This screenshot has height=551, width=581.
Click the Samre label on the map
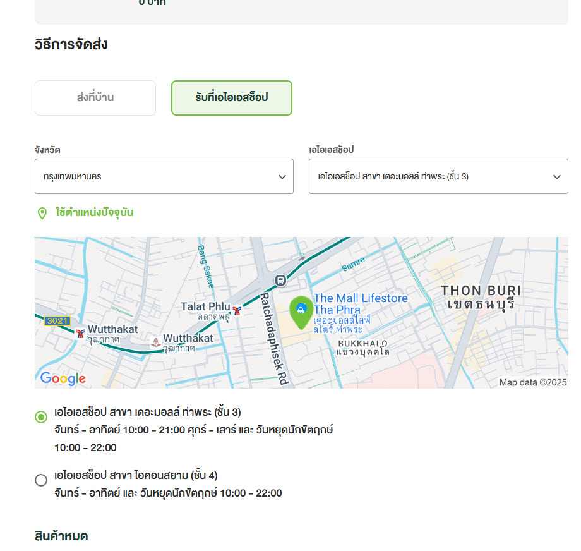[353, 264]
